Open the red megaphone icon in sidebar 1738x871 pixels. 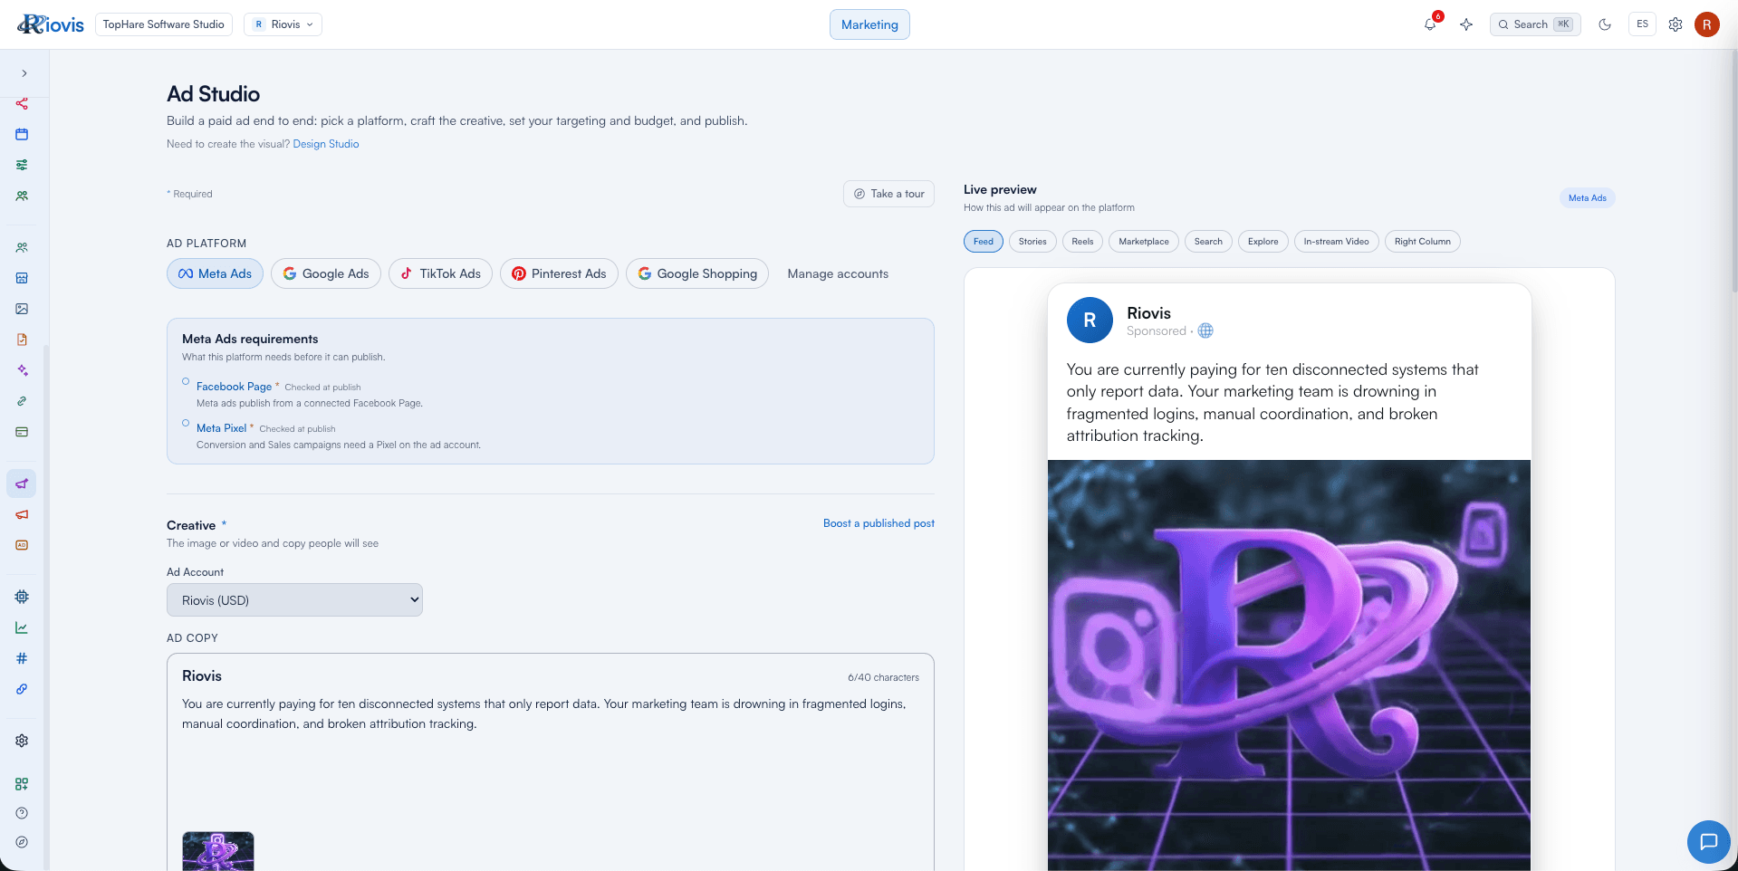tap(22, 514)
